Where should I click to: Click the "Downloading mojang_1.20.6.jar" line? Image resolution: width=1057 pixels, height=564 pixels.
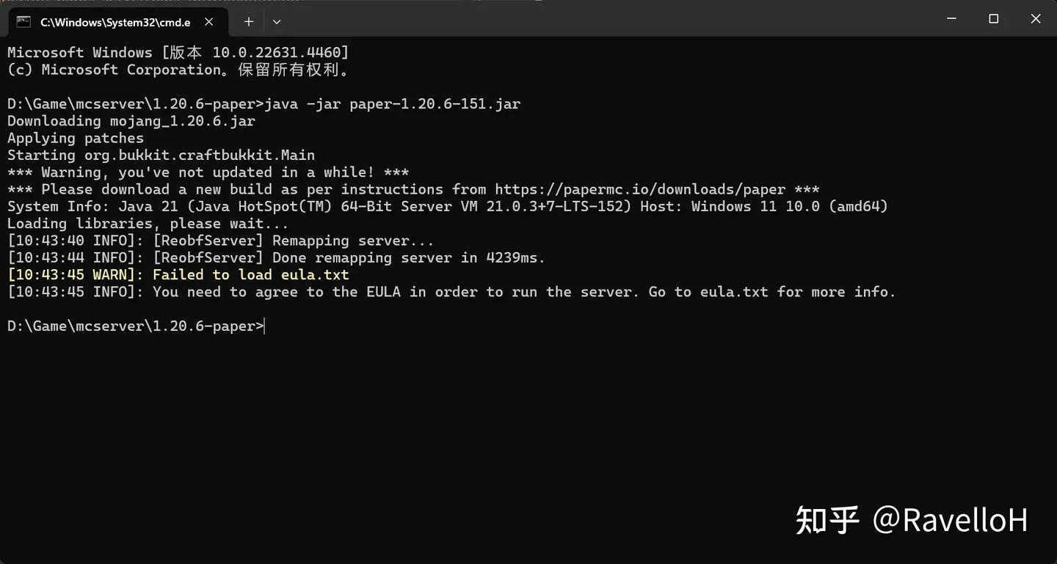coord(131,121)
